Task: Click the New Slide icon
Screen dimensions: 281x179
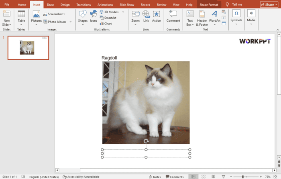Action: coord(7,14)
